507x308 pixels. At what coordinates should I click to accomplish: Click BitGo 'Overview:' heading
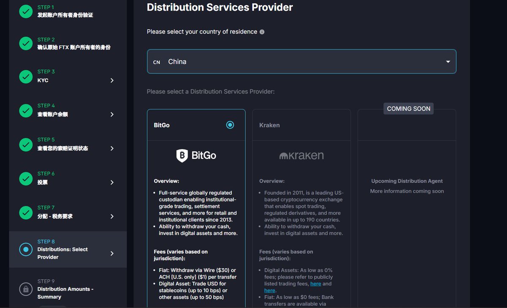click(x=166, y=181)
